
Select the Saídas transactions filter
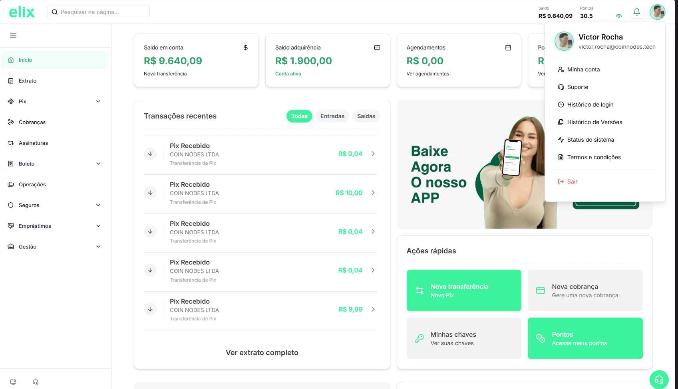point(366,116)
